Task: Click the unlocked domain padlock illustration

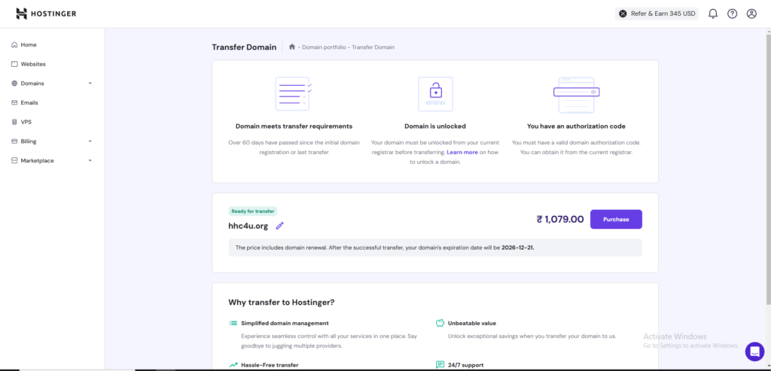Action: pos(435,94)
